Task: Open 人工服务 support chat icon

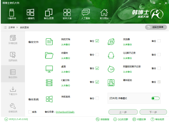Action: click(x=86, y=14)
